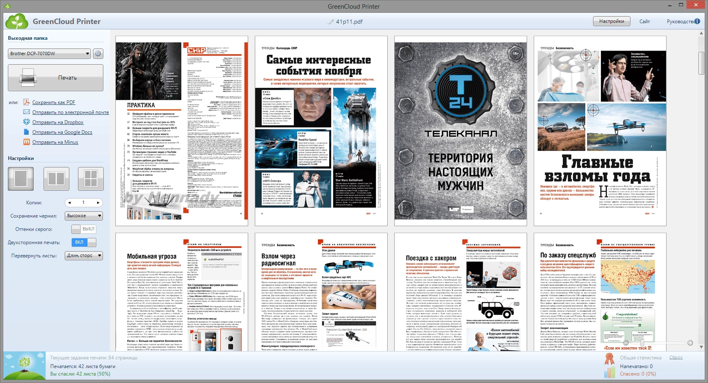This screenshot has width=708, height=383.
Task: Click the Сброс statistics reset link
Action: tap(676, 357)
